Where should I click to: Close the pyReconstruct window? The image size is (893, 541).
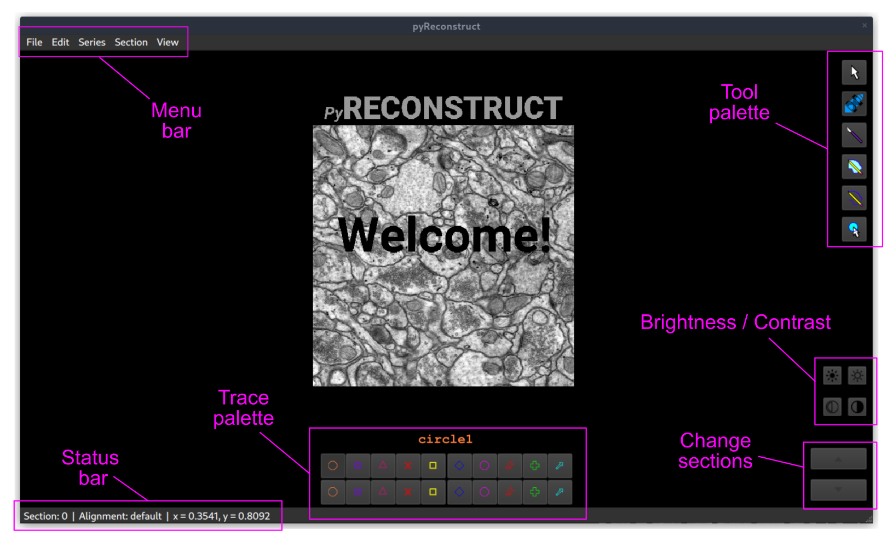(x=865, y=26)
